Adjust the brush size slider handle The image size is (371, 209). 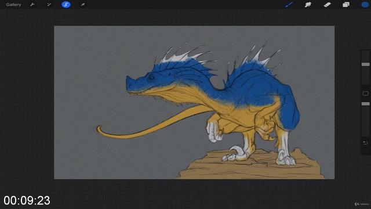point(366,64)
